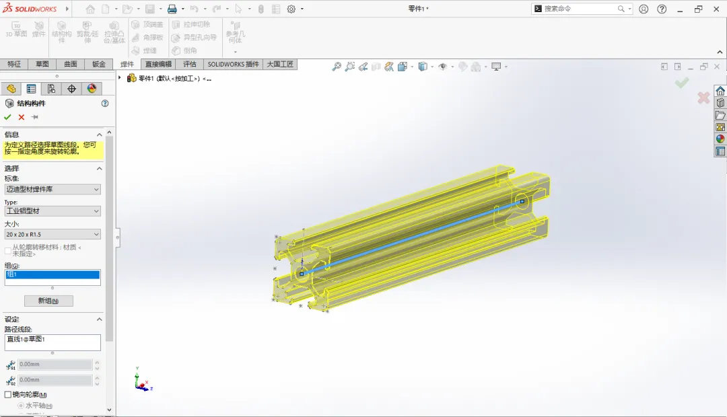The width and height of the screenshot is (727, 417).
Task: Open the ConfigurationManager tab icon
Action: tap(51, 89)
